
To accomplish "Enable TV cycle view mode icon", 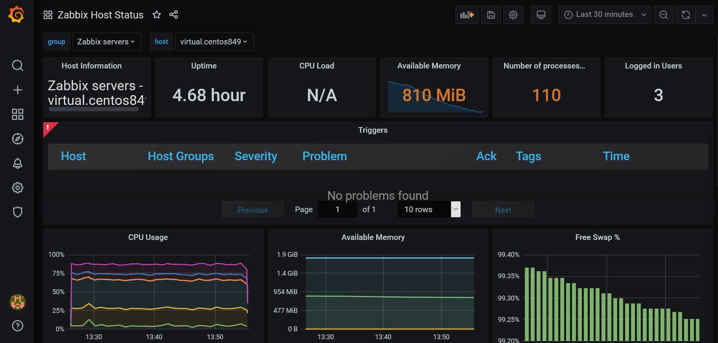I will (x=540, y=14).
